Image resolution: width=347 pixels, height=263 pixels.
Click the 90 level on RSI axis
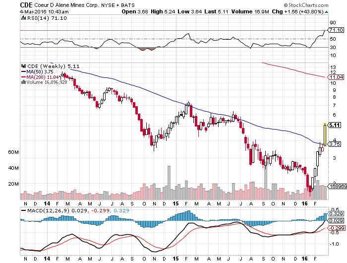(x=333, y=23)
